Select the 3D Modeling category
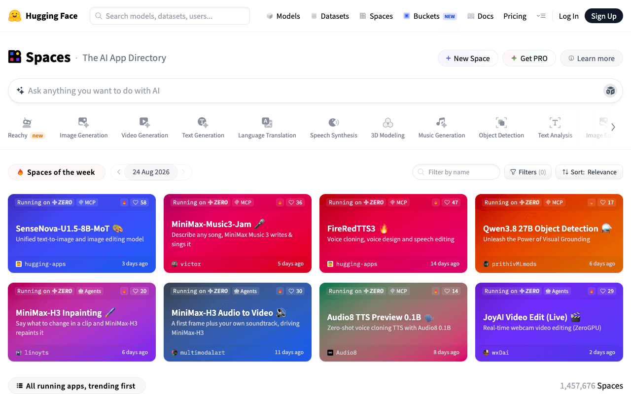631x394 pixels. point(388,129)
